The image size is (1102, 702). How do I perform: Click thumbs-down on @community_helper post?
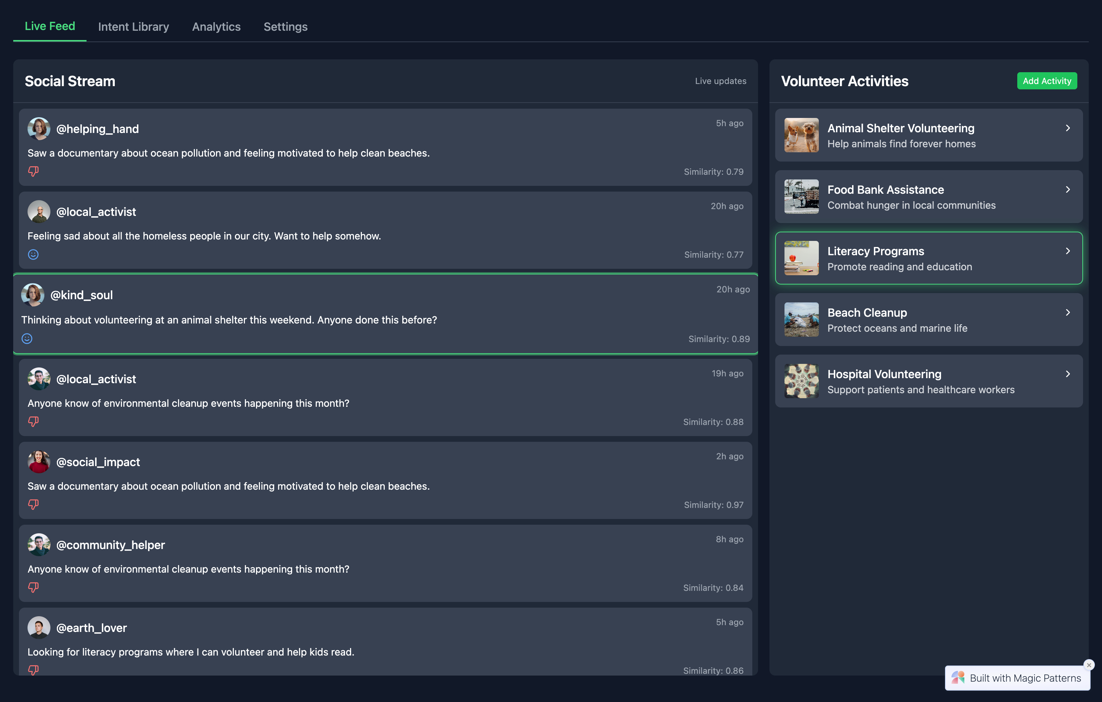[x=33, y=587]
